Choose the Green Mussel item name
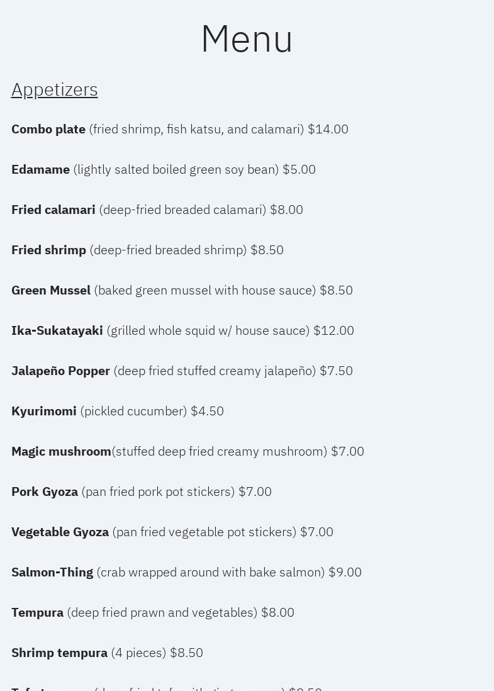Image resolution: width=494 pixels, height=691 pixels. (51, 291)
